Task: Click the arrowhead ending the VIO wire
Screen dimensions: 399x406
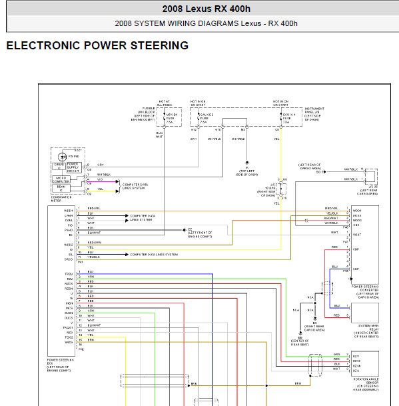Action: (117, 181)
